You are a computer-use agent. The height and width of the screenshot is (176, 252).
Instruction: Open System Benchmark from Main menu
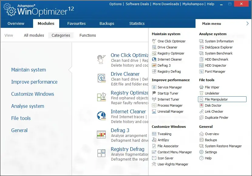coord(219,53)
